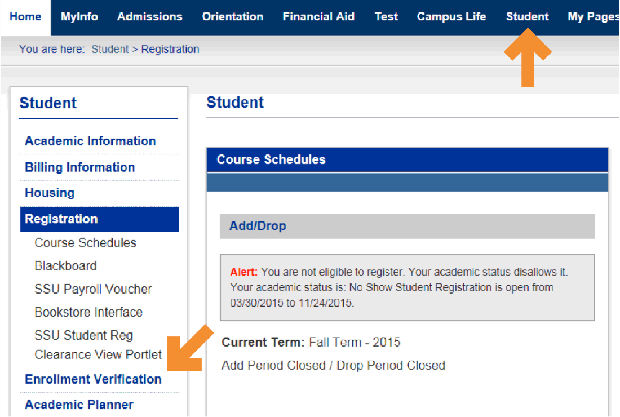Open the Course Schedules sidebar link
The width and height of the screenshot is (620, 417).
point(86,243)
